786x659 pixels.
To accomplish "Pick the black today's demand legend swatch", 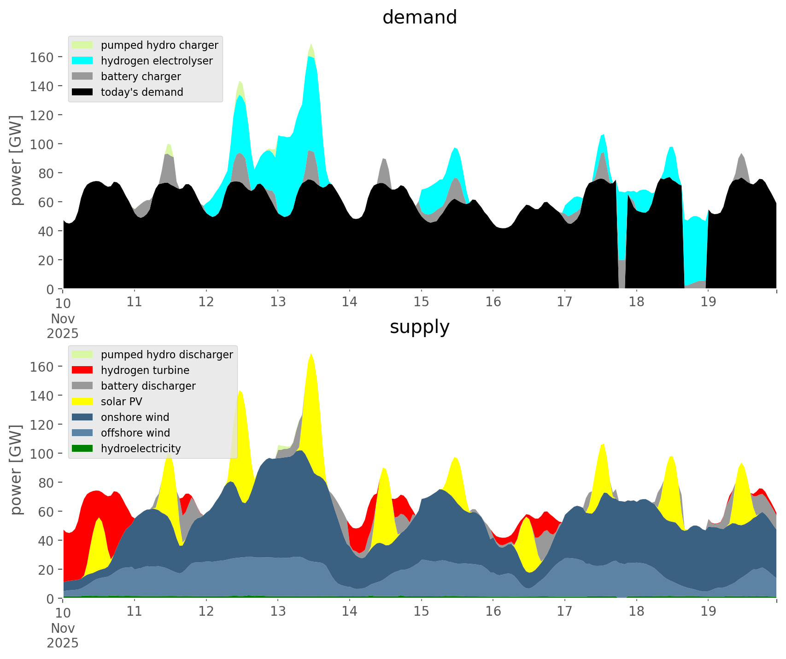I will point(82,92).
